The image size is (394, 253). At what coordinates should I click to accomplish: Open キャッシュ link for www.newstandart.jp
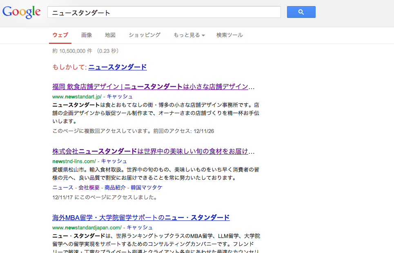pyautogui.click(x=120, y=96)
